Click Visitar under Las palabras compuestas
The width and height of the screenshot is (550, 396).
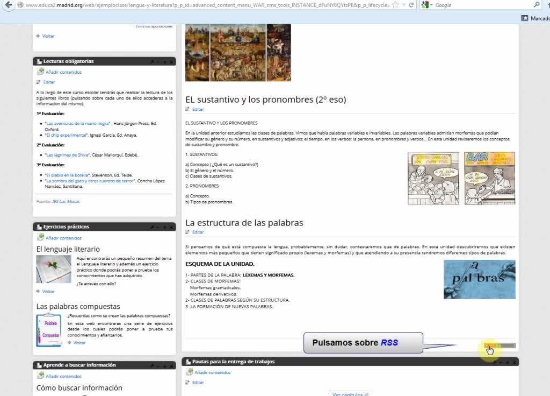point(79,343)
